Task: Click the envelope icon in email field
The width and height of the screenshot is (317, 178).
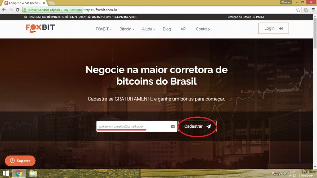Action: tap(173, 126)
